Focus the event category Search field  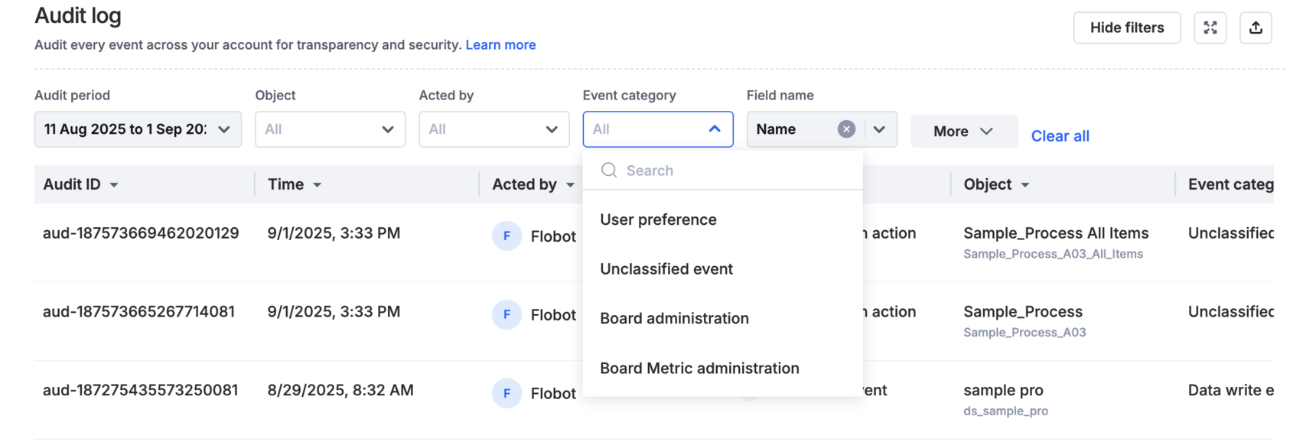tap(735, 171)
